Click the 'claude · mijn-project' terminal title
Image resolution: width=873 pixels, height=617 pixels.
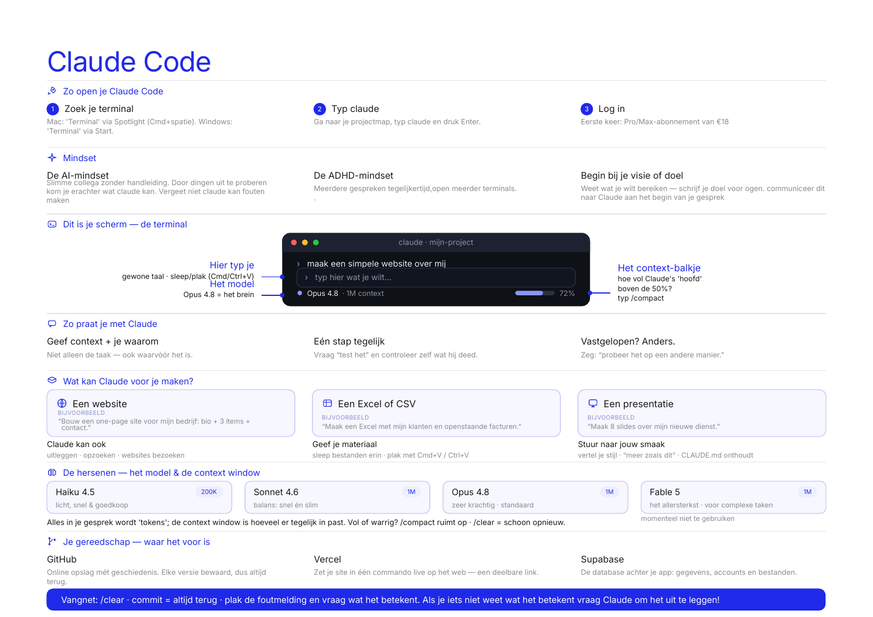[x=436, y=243]
